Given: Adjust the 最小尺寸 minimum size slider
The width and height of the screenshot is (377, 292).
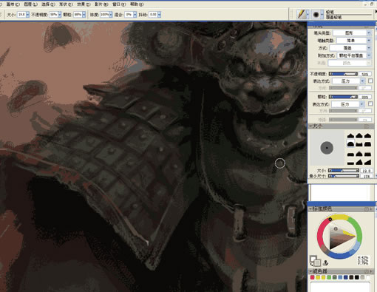Looking at the screenshot, I should coord(344,176).
